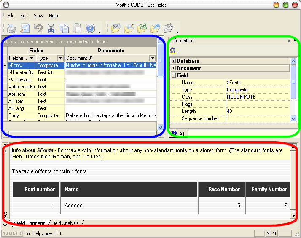Collapse the Field section
301x238 pixels.
click(174, 75)
